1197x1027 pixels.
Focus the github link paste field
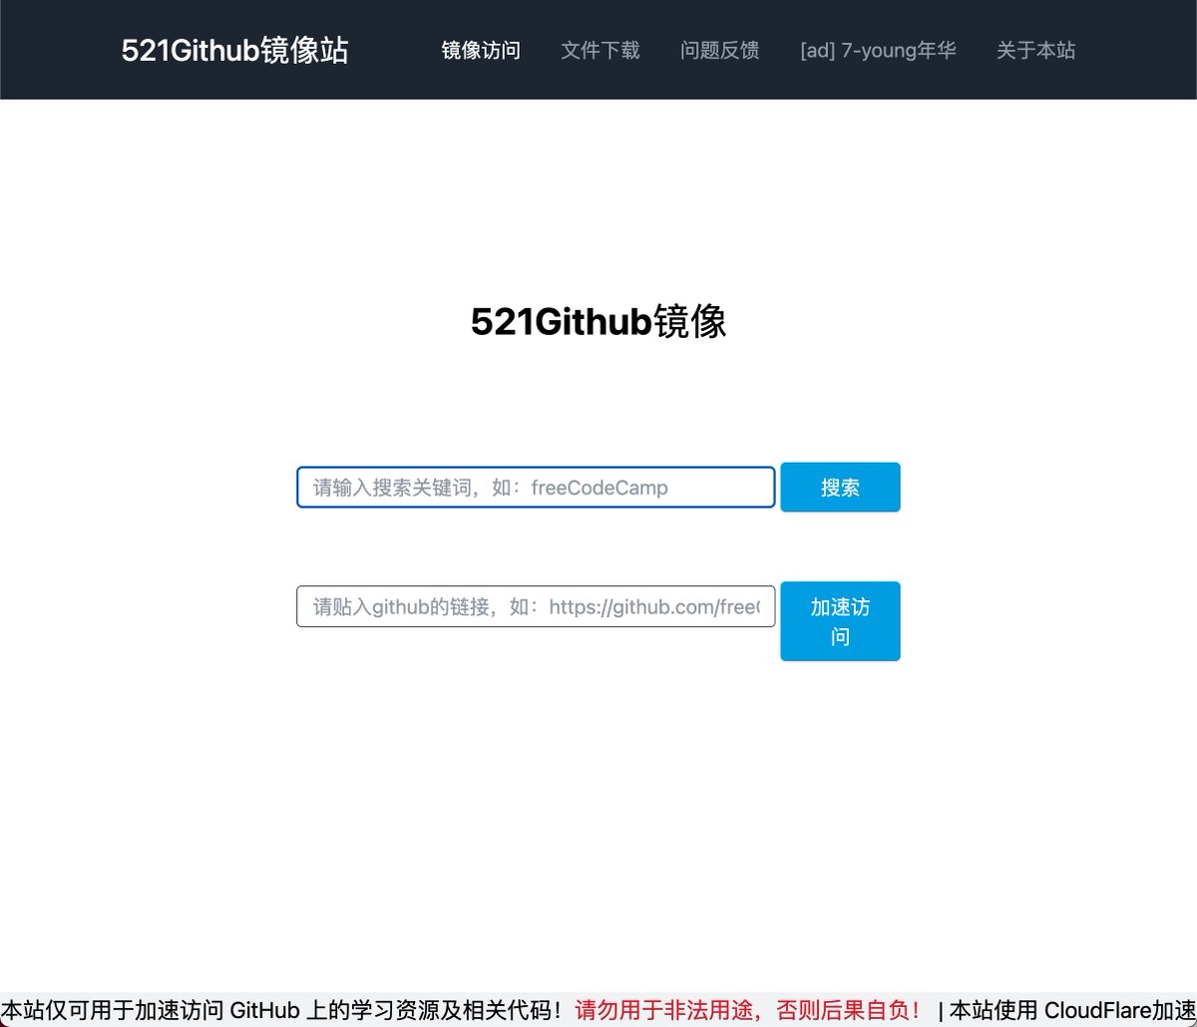(x=536, y=606)
